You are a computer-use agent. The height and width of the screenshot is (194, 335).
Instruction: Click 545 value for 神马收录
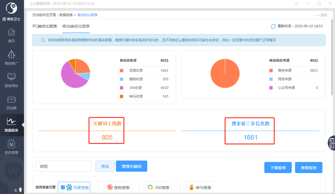(x=165, y=96)
